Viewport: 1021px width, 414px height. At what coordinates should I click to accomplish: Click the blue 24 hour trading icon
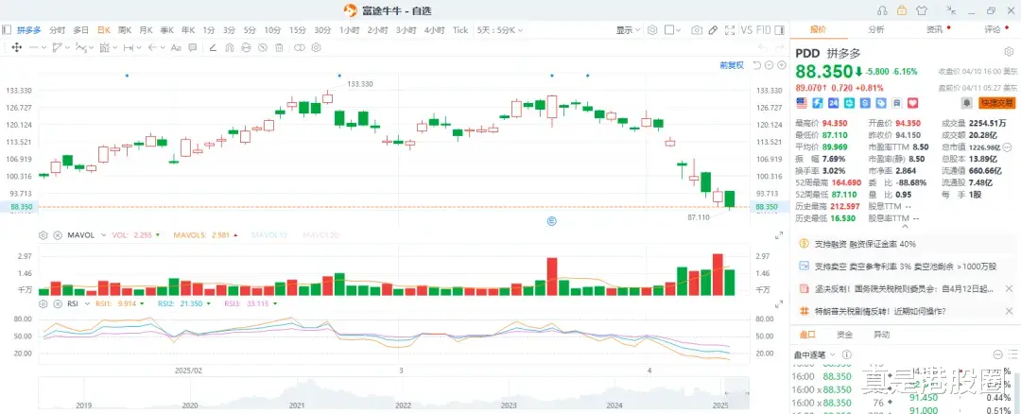pos(834,103)
